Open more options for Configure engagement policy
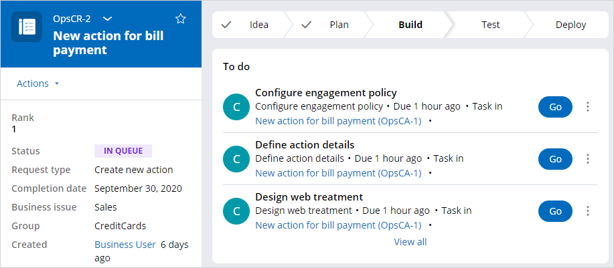The image size is (614, 268). (587, 107)
